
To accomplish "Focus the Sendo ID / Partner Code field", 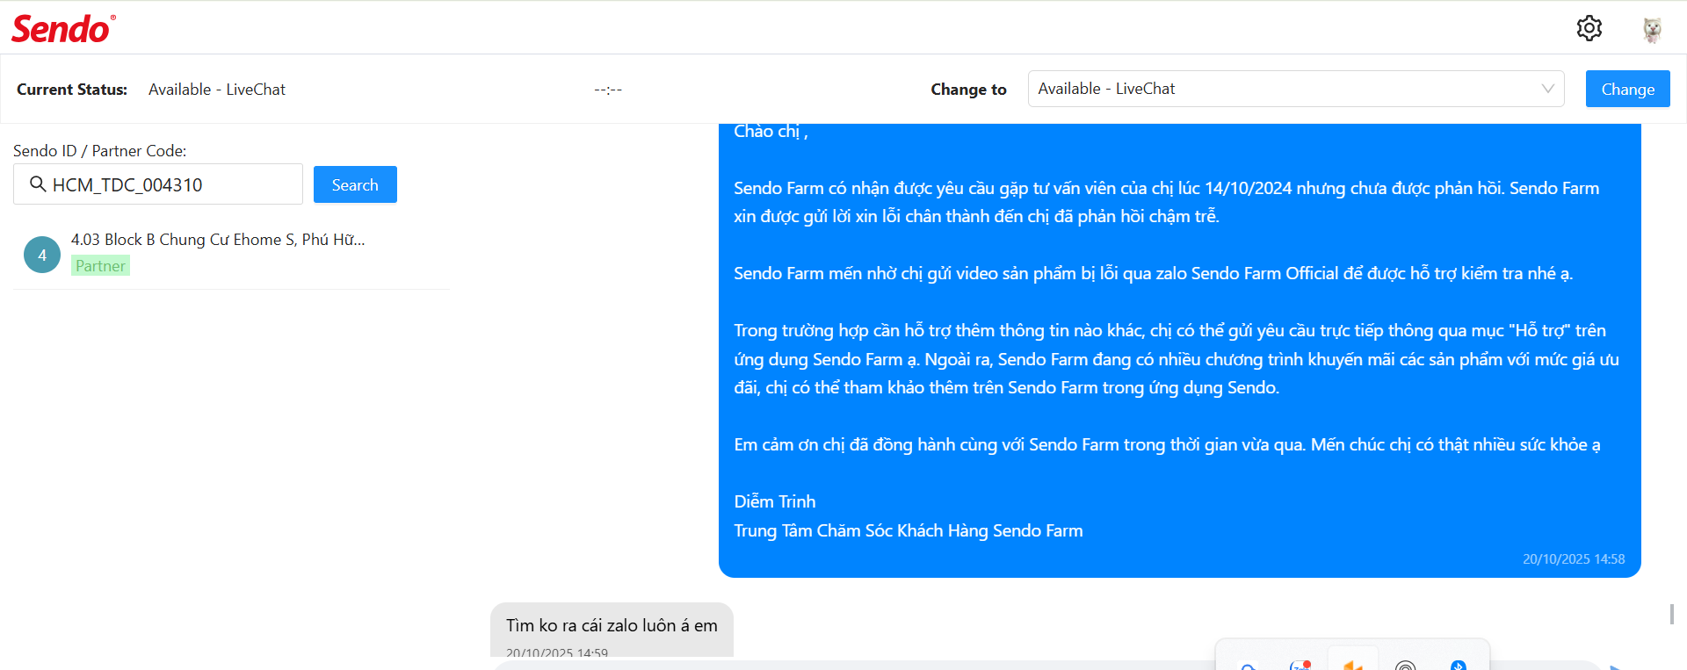I will click(x=158, y=184).
